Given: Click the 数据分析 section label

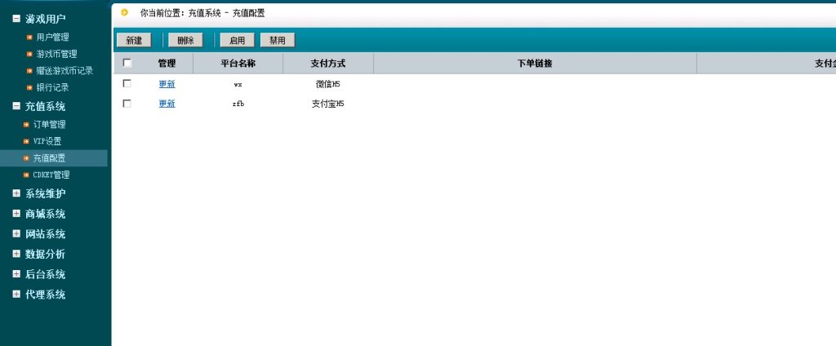Looking at the screenshot, I should [x=46, y=254].
